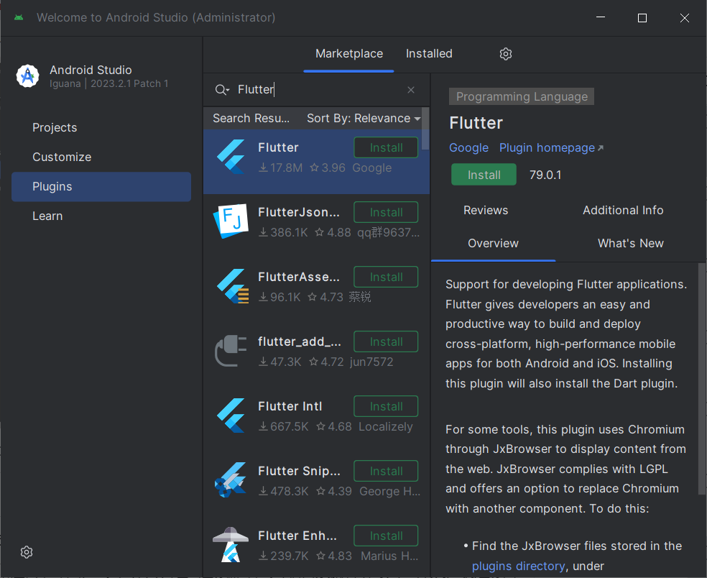Image resolution: width=707 pixels, height=578 pixels.
Task: Clear the plugin search field
Action: click(411, 90)
